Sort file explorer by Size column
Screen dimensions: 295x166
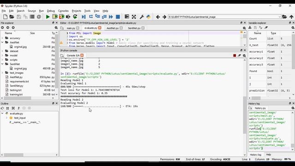pos(32,33)
